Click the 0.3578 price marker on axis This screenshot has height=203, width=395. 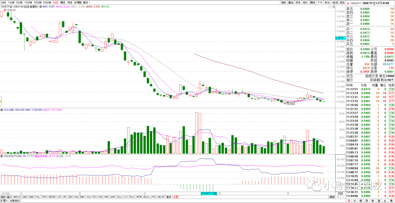point(340,38)
